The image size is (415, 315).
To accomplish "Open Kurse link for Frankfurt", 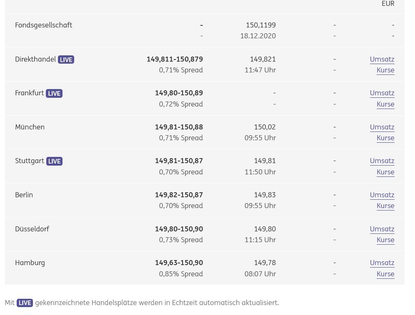I will [x=385, y=104].
